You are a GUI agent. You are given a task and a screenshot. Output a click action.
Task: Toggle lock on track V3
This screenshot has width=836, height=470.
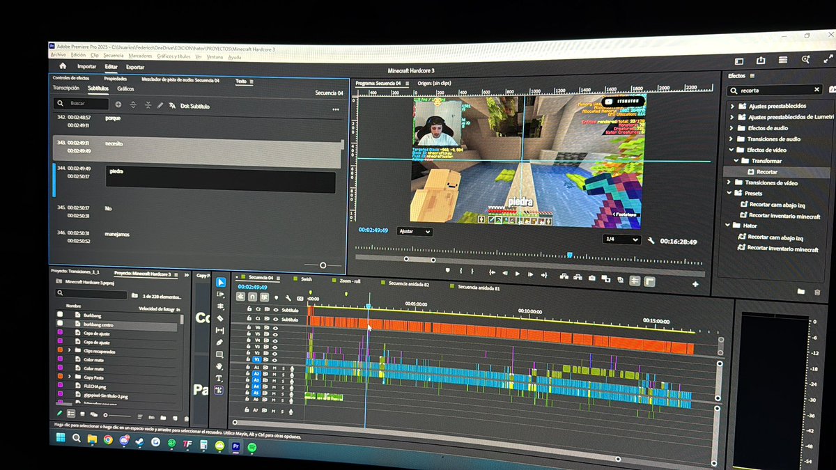point(249,346)
